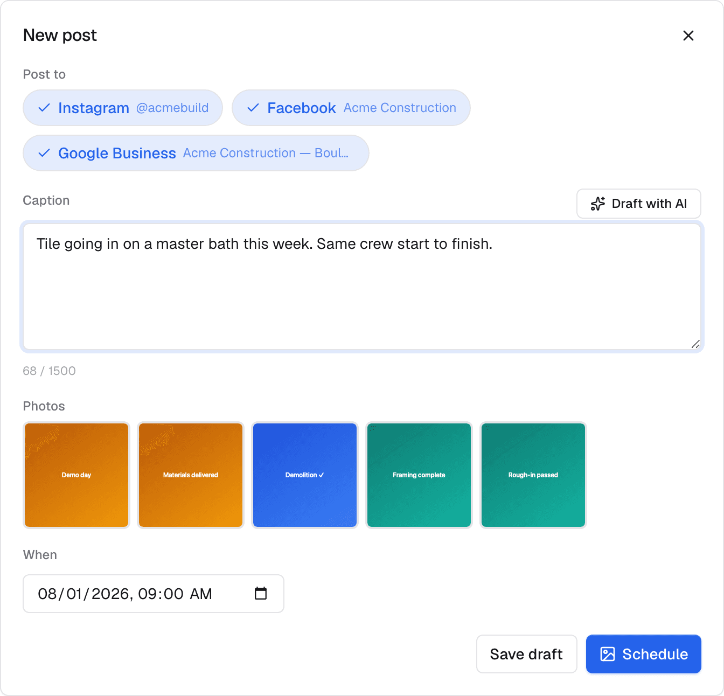Viewport: 724px width, 696px height.
Task: Click the sparkle icon on Draft with AI
Action: (x=598, y=204)
